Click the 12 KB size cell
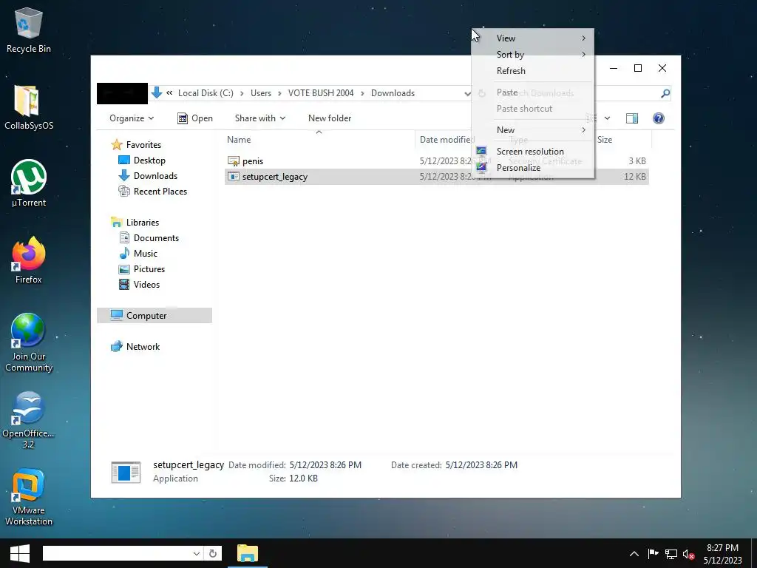This screenshot has height=568, width=757. point(635,176)
